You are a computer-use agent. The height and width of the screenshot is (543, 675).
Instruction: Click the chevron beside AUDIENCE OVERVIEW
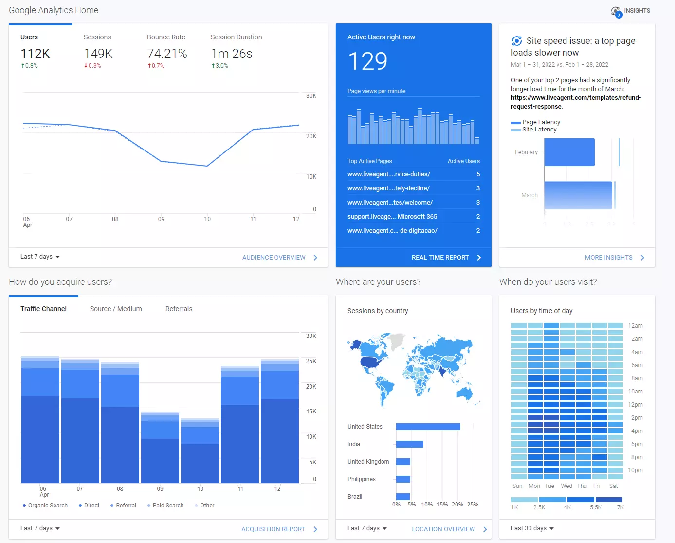pos(315,257)
